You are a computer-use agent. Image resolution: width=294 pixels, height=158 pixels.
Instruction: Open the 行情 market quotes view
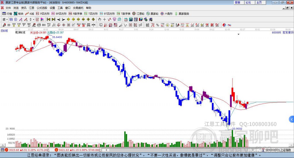point(7,14)
